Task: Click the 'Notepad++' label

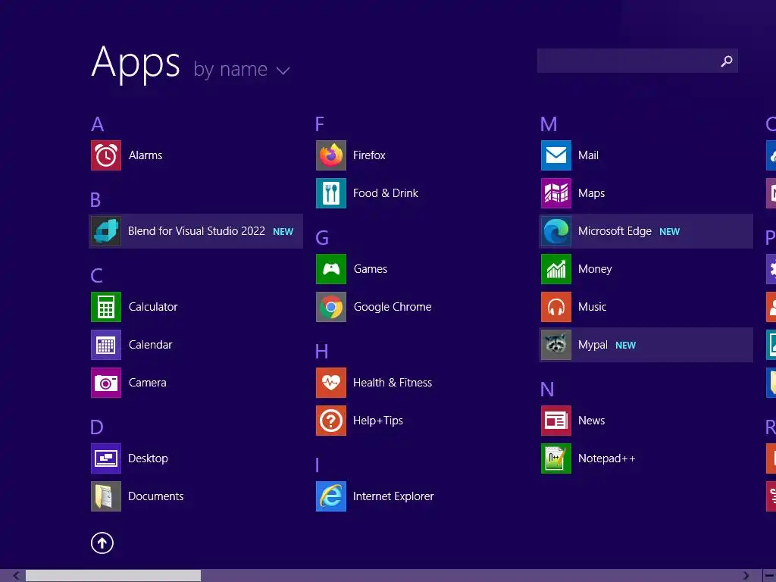Action: (607, 458)
